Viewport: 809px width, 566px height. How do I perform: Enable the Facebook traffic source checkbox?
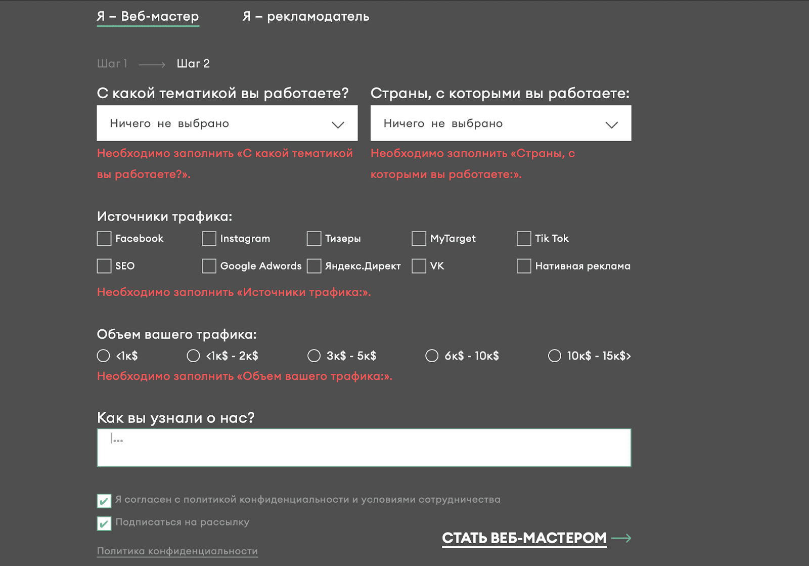click(x=104, y=238)
